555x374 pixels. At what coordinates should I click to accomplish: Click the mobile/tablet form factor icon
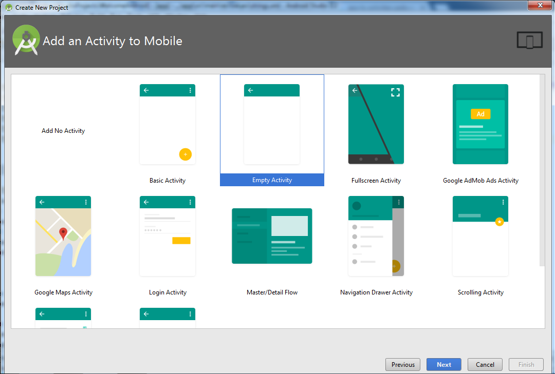pyautogui.click(x=529, y=41)
